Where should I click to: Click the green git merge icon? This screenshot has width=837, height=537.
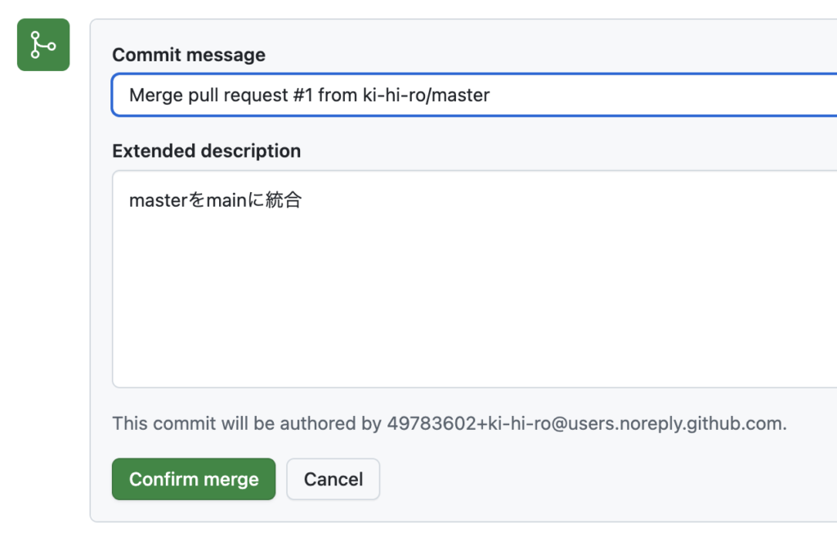point(43,45)
